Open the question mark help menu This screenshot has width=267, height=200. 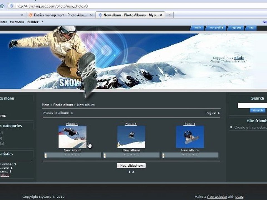42,22
